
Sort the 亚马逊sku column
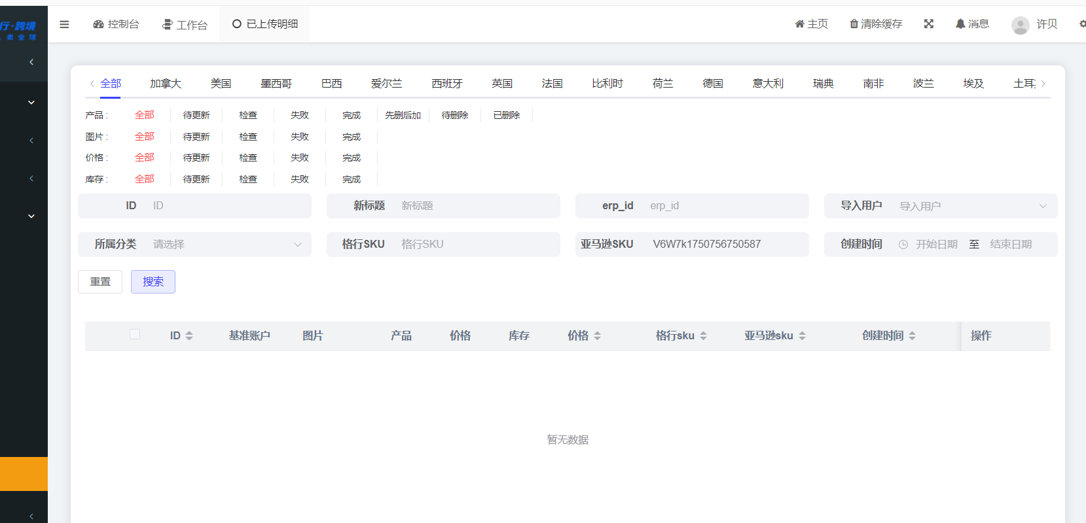point(802,336)
